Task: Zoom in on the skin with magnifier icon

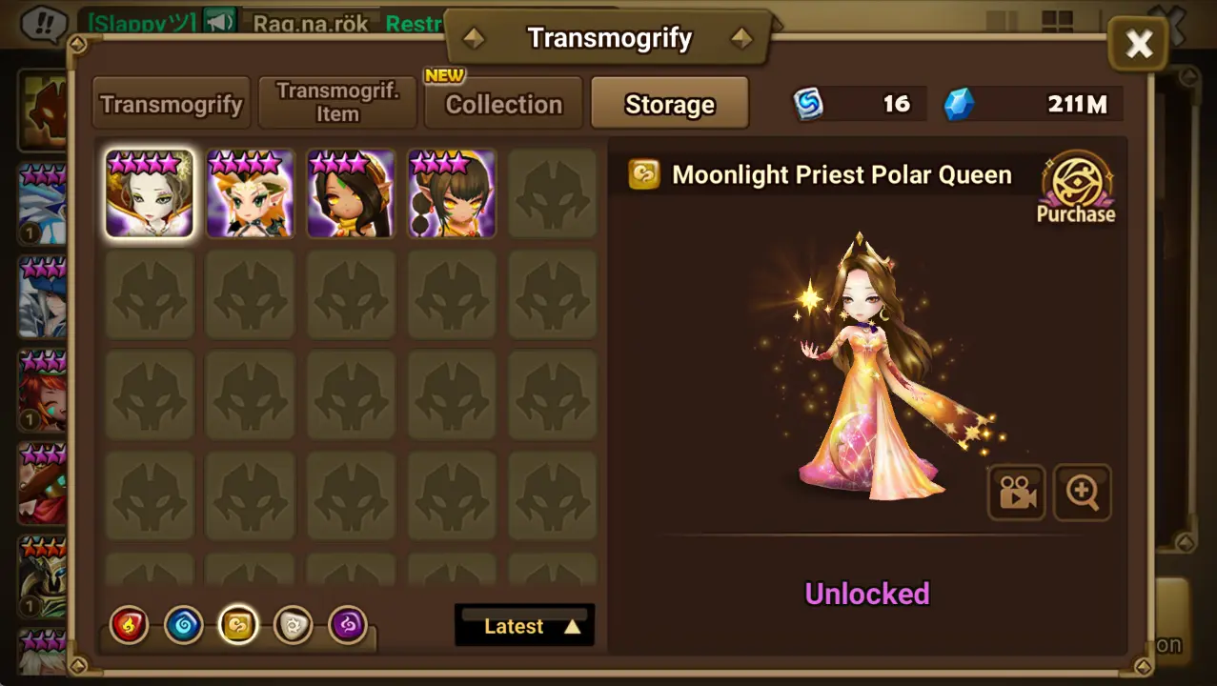Action: pyautogui.click(x=1083, y=493)
